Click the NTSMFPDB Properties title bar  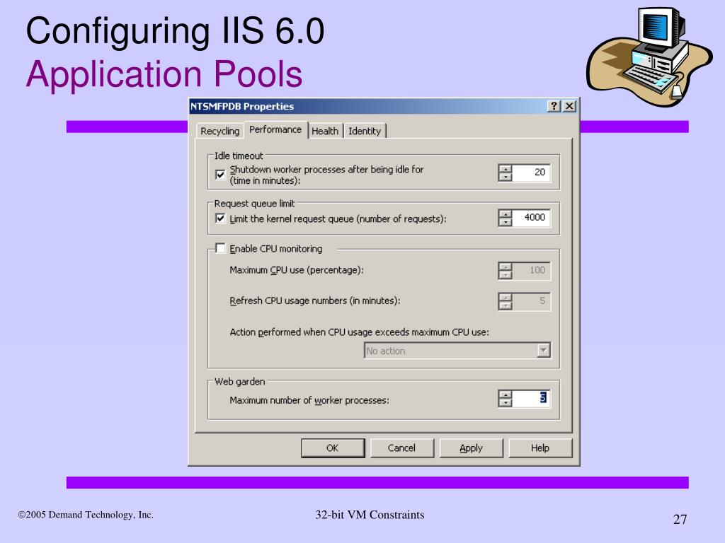pos(368,106)
